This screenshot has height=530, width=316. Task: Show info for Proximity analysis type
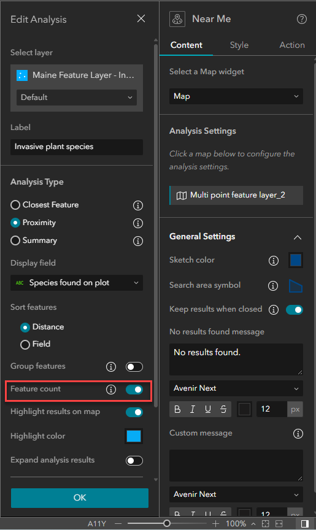138,223
